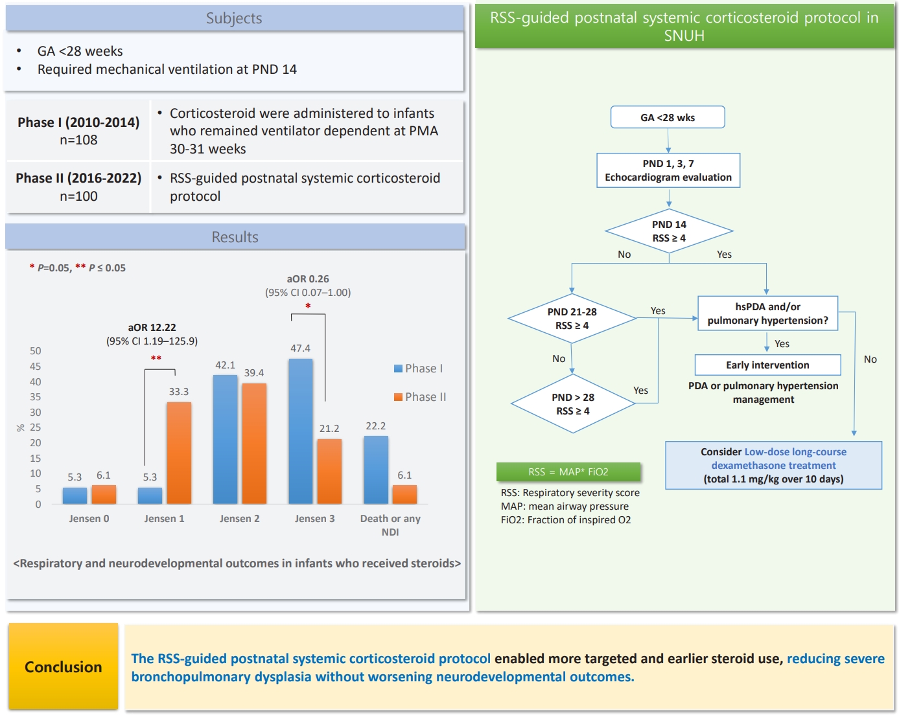Click the green RSS-guided protocol title banner
The height and width of the screenshot is (715, 899).
coord(684,26)
